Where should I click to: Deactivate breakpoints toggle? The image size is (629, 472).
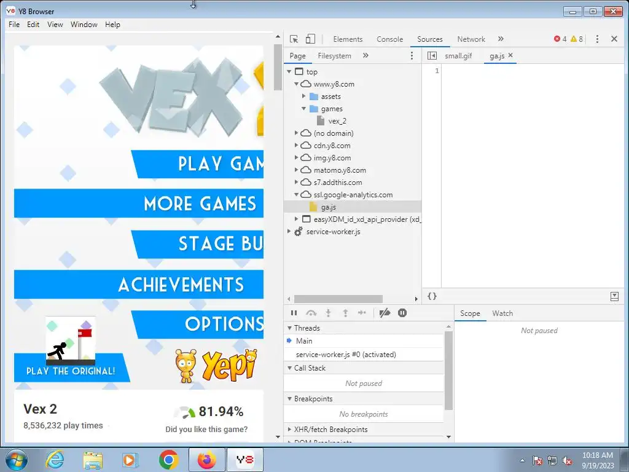[385, 313]
